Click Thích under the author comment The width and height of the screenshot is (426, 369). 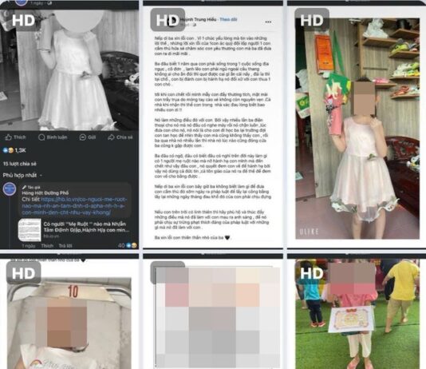pos(47,246)
